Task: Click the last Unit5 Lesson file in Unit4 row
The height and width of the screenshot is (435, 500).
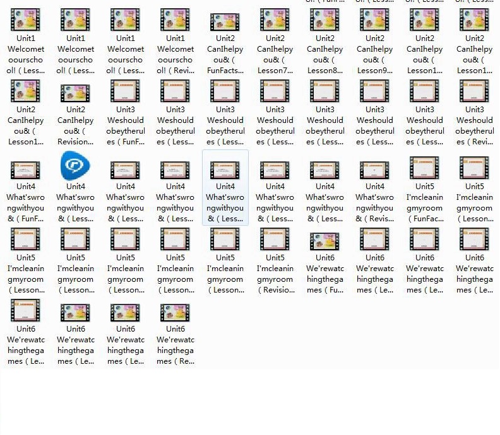Action: pos(475,168)
